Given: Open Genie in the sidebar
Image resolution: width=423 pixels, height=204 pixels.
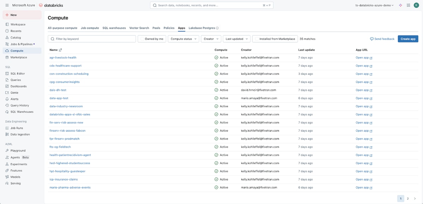Looking at the screenshot, I should (x=14, y=93).
